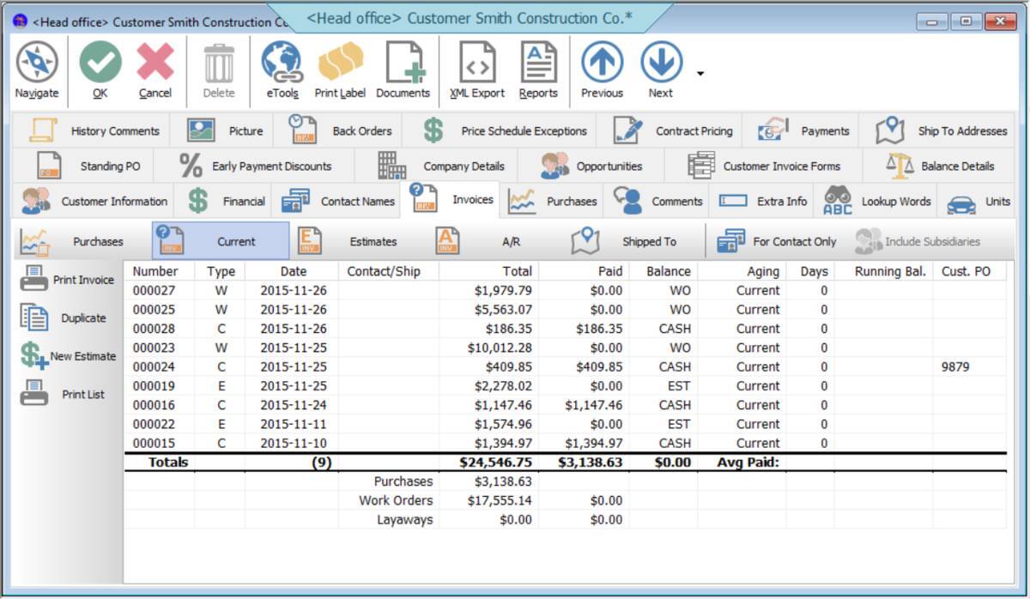
Task: Open the Documents icon
Action: click(x=403, y=67)
